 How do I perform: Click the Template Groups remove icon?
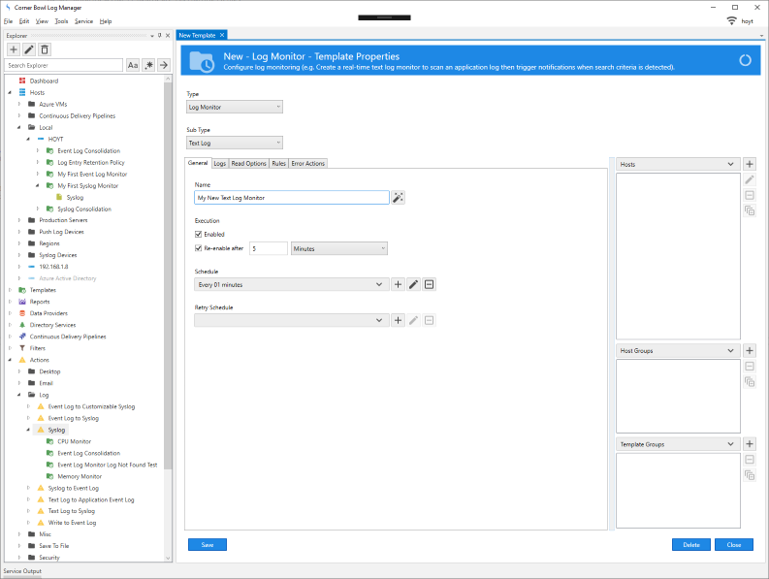[750, 460]
